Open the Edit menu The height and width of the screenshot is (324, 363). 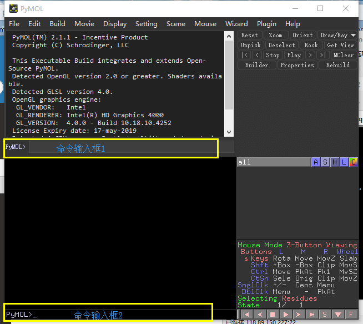[x=34, y=24]
